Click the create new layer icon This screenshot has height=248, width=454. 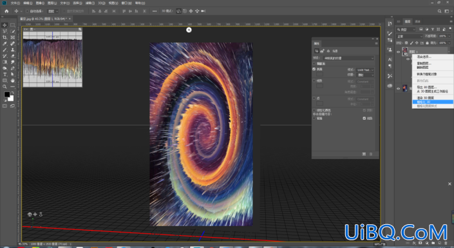click(x=440, y=243)
